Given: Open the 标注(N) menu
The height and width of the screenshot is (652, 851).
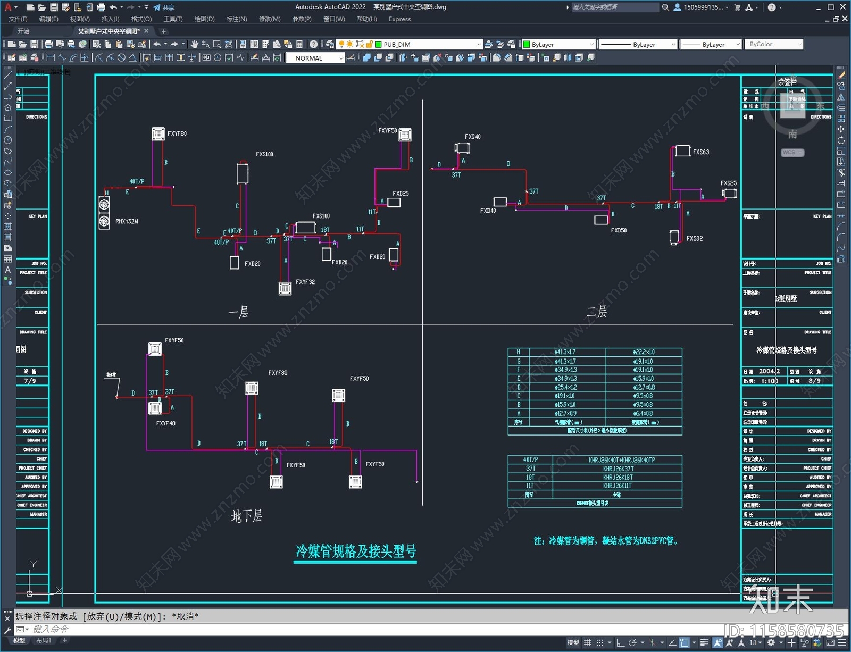Looking at the screenshot, I should [x=237, y=19].
